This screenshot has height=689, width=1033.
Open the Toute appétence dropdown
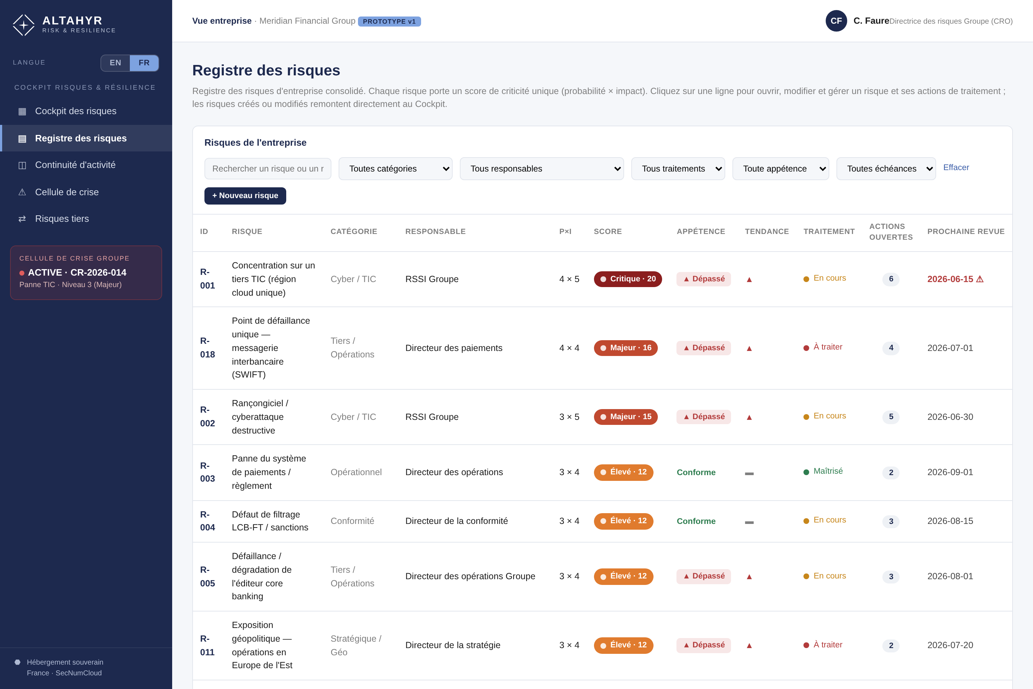point(780,169)
